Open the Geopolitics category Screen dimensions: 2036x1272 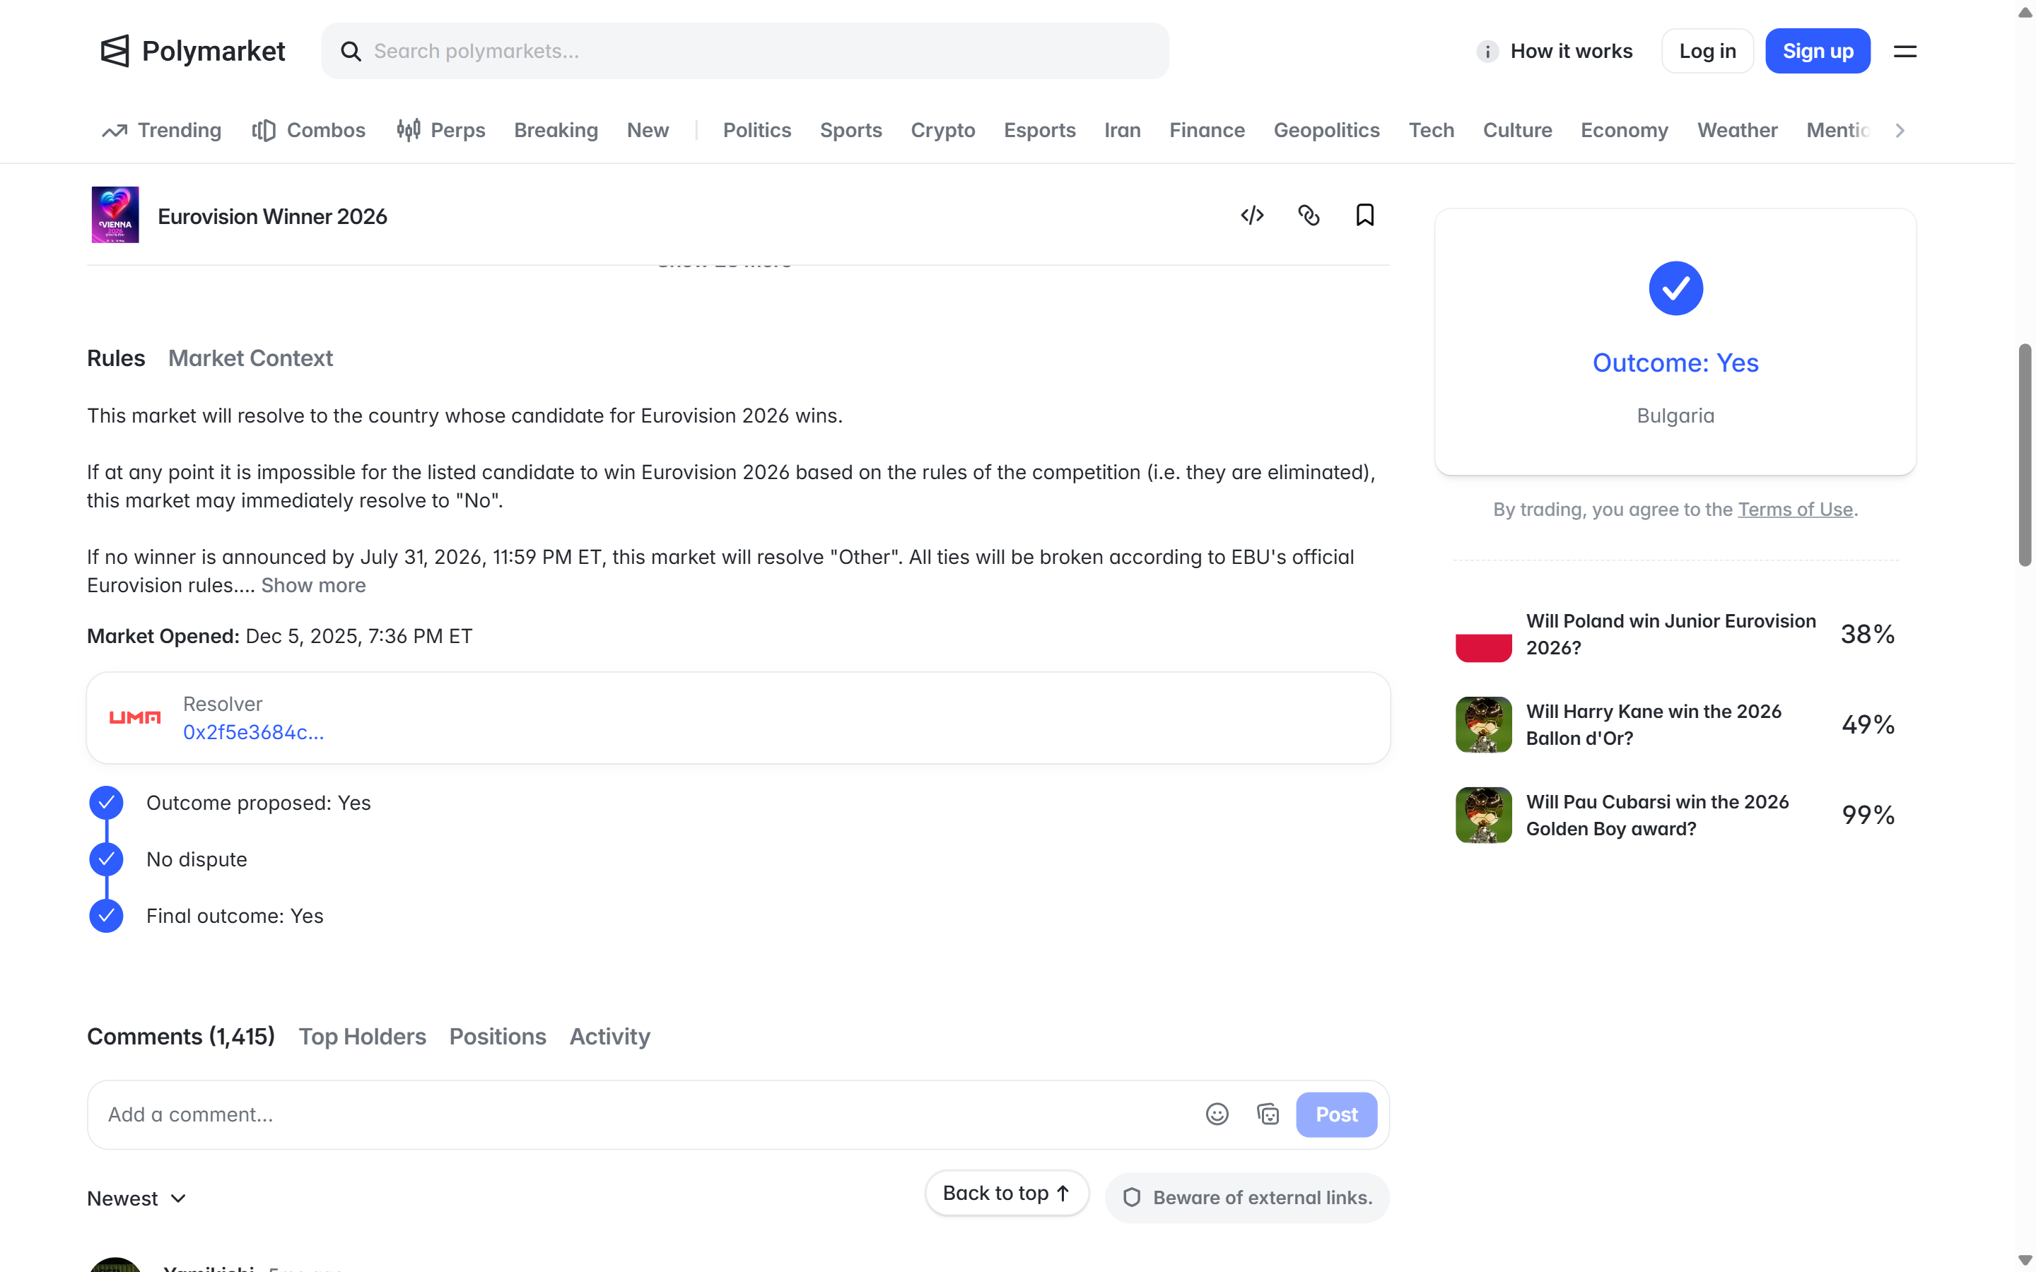(1326, 131)
